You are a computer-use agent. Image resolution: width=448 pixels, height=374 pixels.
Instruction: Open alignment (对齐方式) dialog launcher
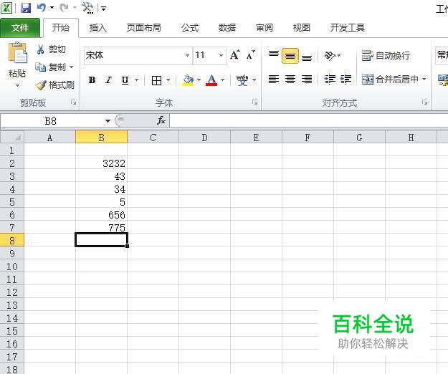425,102
